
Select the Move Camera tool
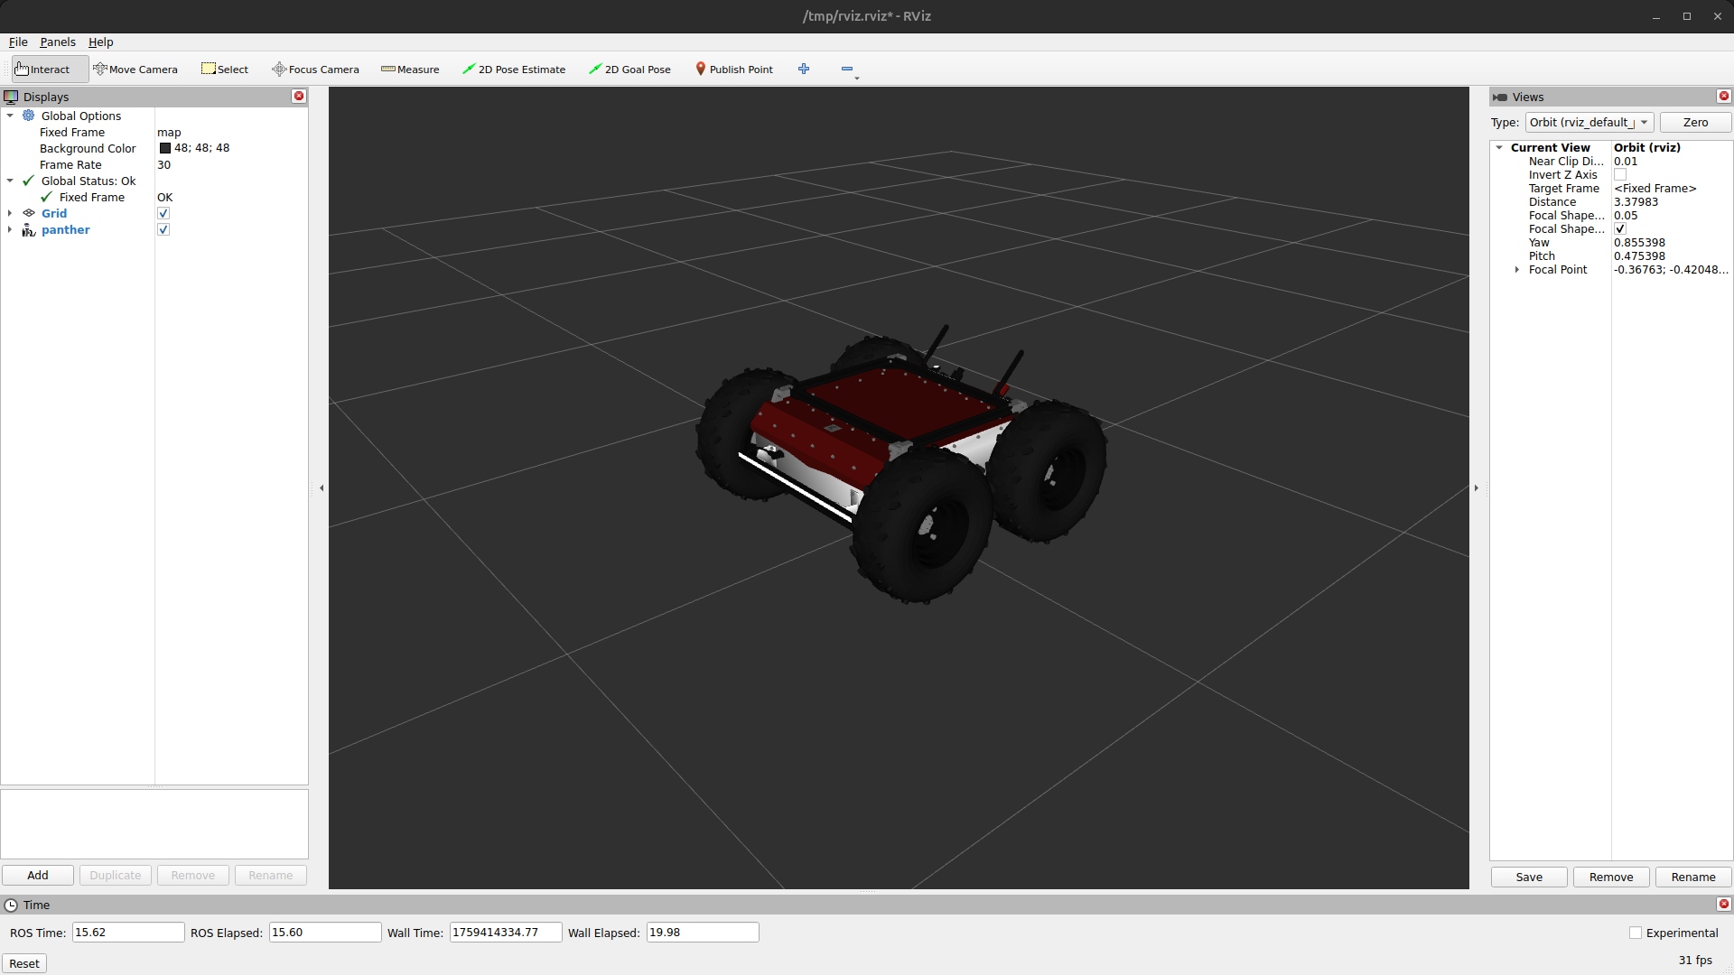[x=135, y=70]
